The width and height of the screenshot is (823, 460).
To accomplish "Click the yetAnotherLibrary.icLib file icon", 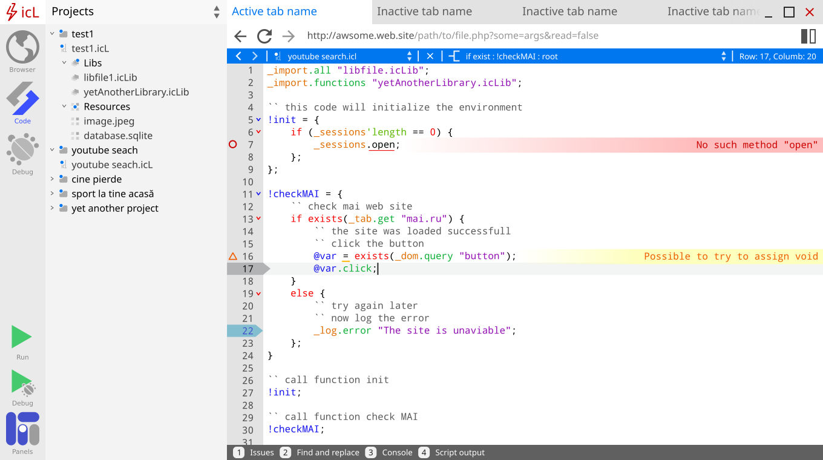I will tap(75, 92).
